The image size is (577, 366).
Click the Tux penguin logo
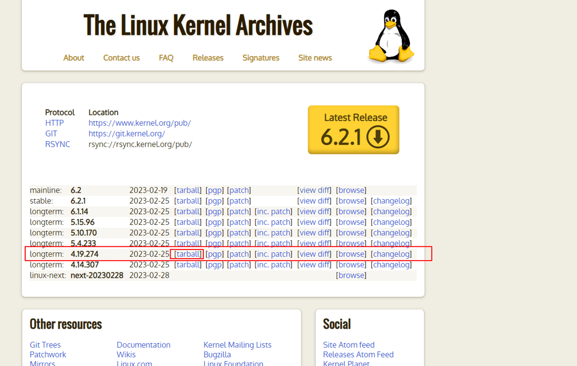392,36
